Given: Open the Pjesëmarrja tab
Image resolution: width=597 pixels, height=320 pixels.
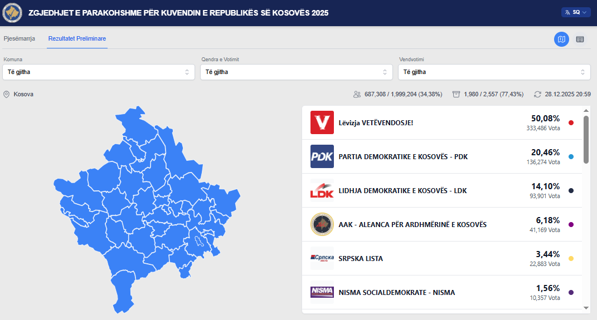Looking at the screenshot, I should 20,39.
